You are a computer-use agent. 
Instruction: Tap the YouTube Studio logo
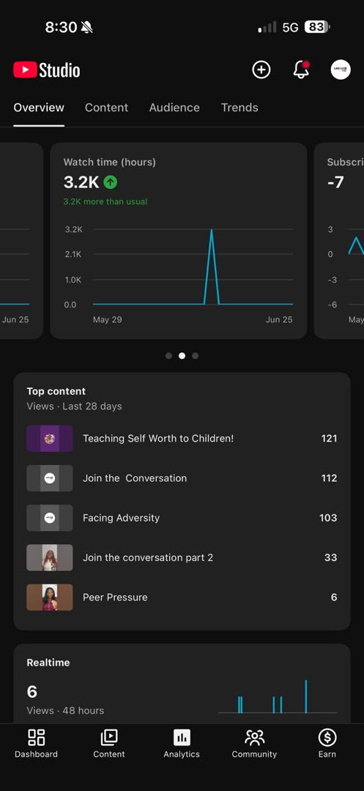tap(46, 70)
